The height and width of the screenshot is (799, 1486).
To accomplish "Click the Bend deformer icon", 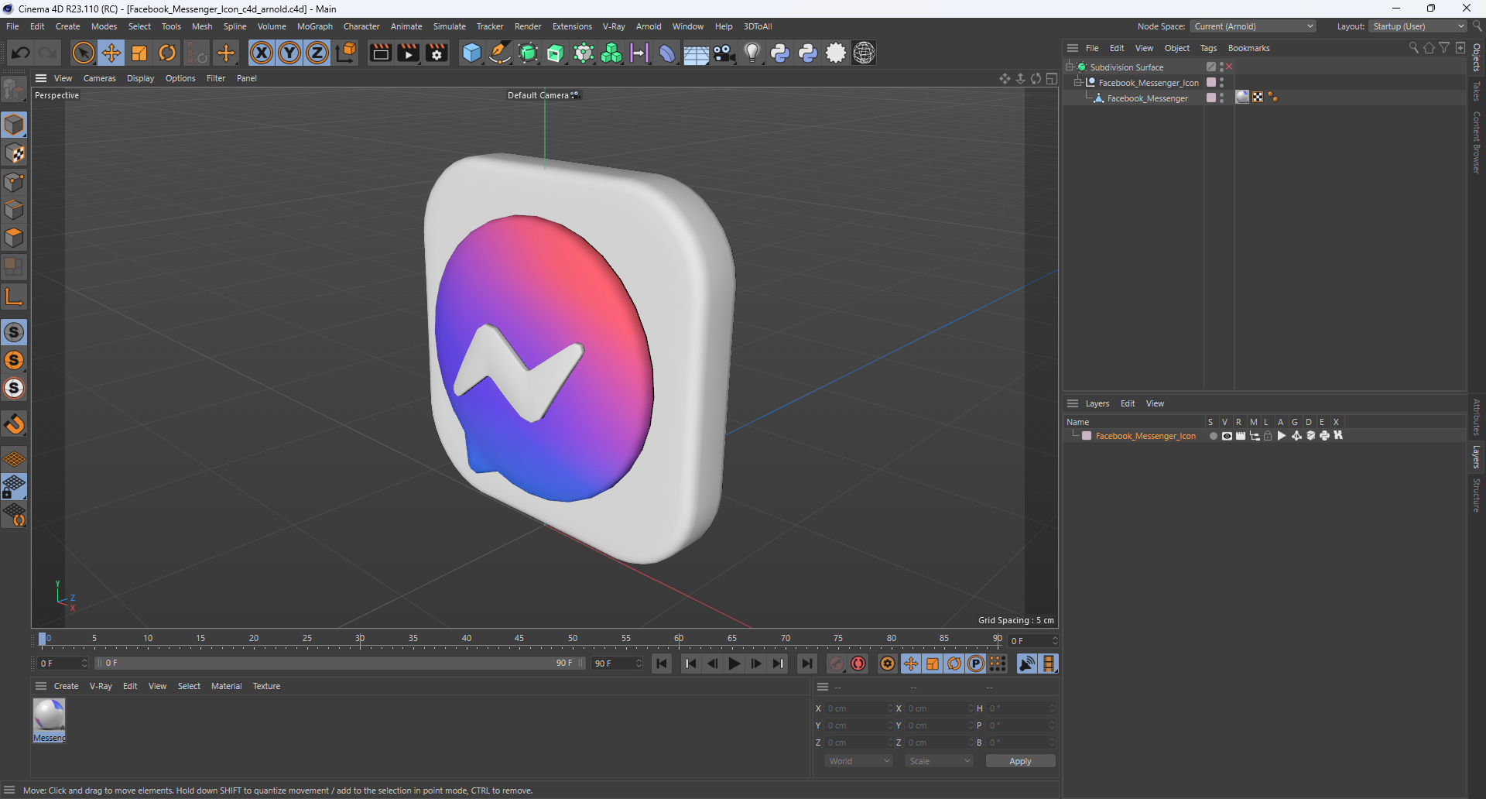I will [667, 53].
